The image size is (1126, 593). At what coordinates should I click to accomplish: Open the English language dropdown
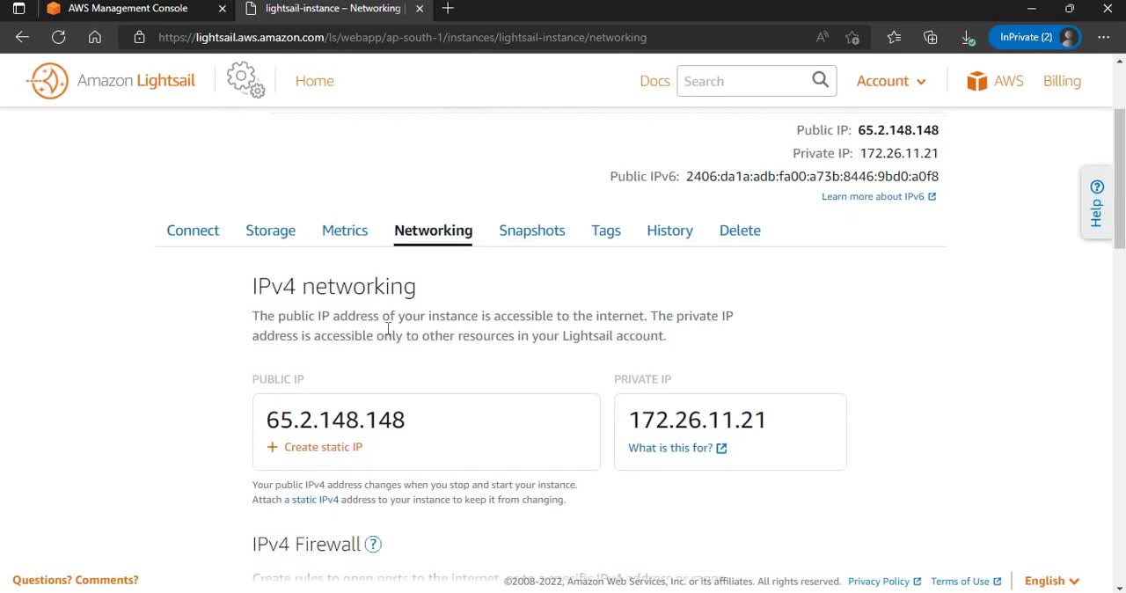(1051, 581)
